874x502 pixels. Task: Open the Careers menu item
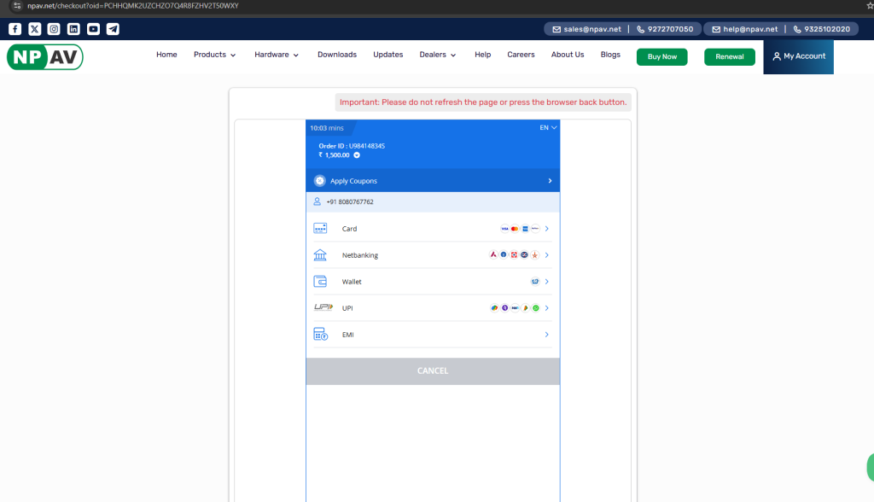coord(521,55)
